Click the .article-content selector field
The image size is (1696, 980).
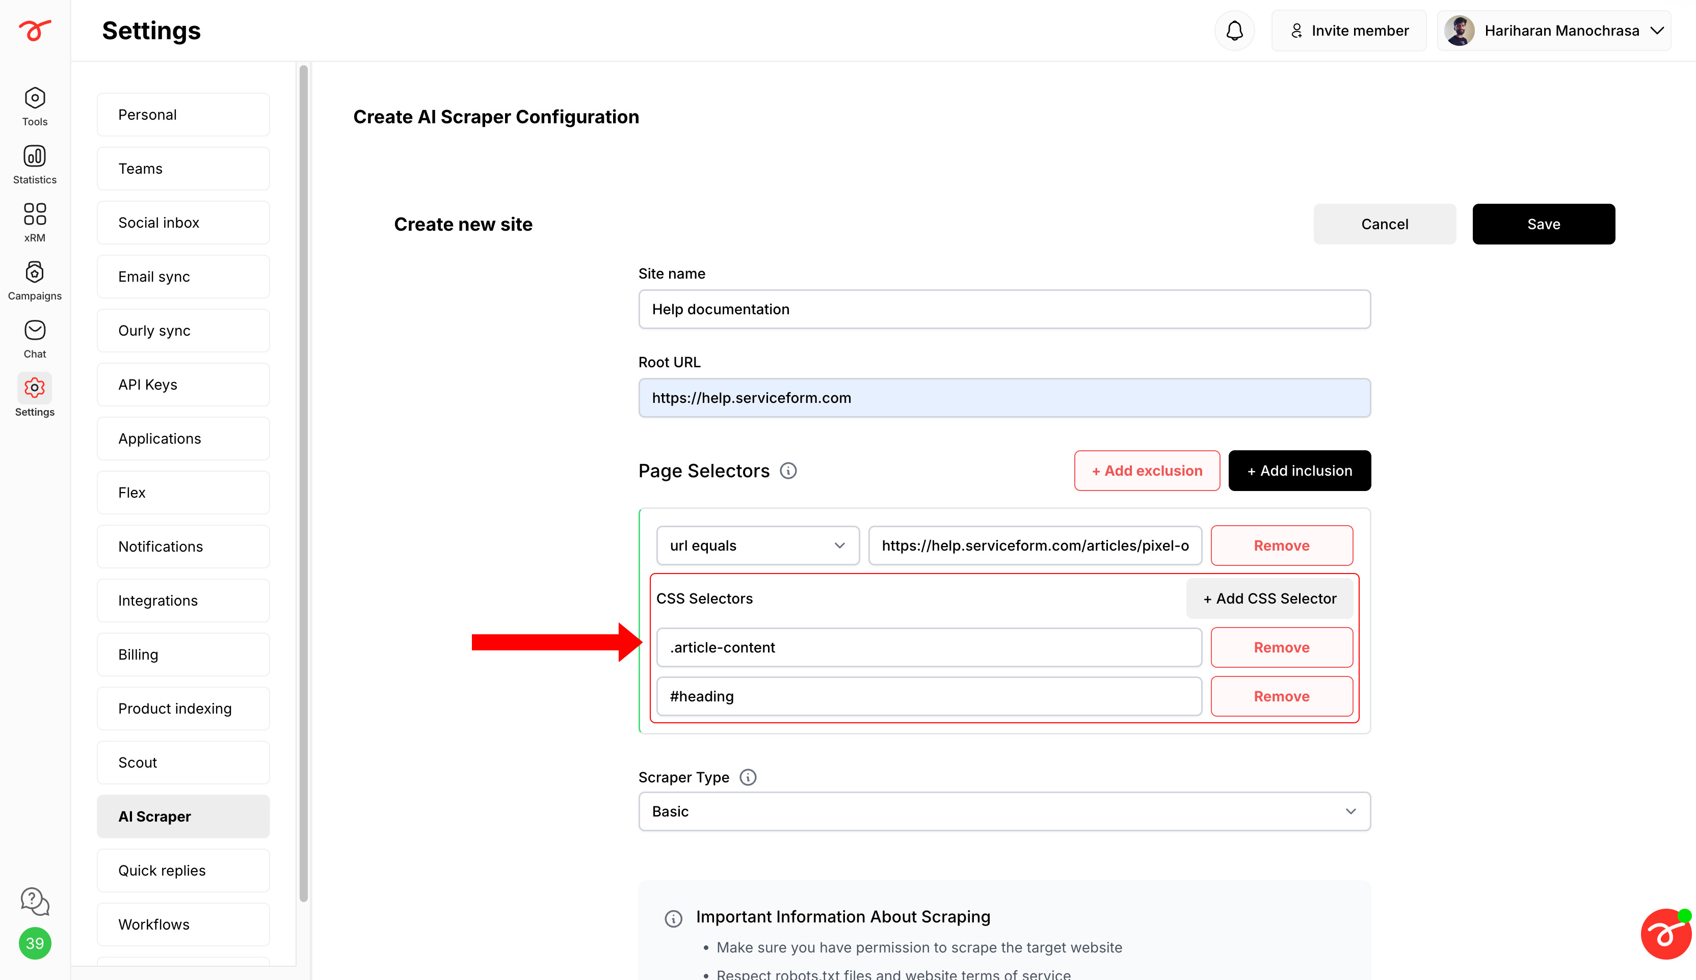(x=929, y=647)
